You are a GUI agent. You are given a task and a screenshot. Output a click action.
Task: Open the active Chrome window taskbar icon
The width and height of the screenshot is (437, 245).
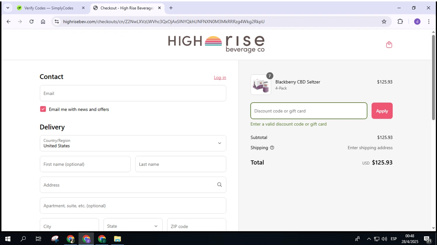click(86, 239)
